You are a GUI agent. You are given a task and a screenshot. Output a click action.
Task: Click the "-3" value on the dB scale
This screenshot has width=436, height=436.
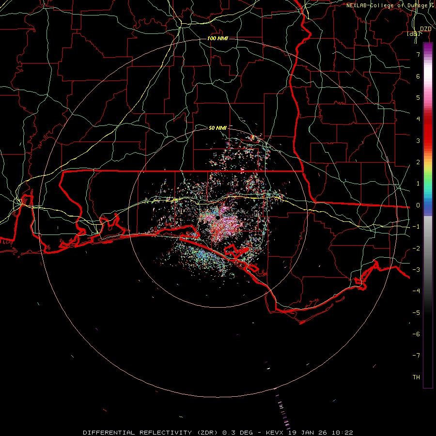click(x=416, y=270)
